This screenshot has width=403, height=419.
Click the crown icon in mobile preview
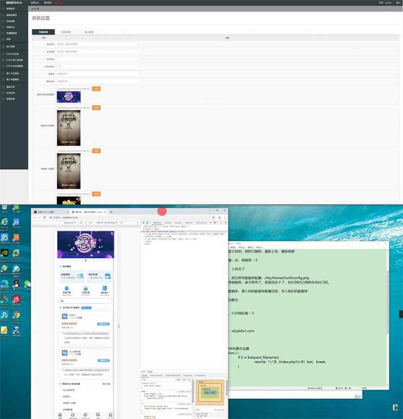[86, 289]
